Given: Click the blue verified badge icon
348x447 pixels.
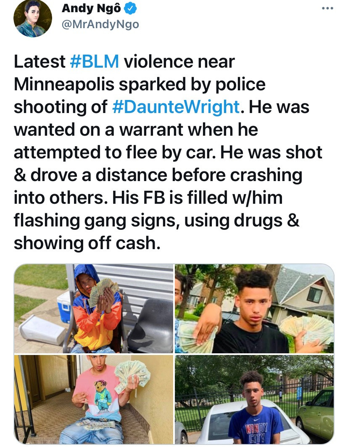Looking at the screenshot, I should pyautogui.click(x=131, y=9).
